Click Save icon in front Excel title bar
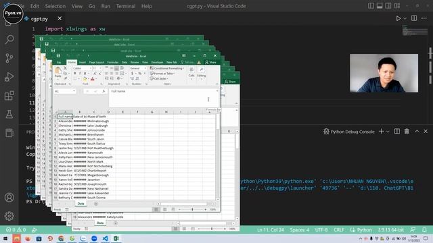 [x=58, y=55]
